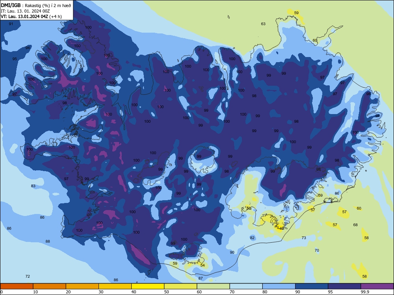This screenshot has width=394, height=295.
Task: Click the humidity value 87 on the map
Action: (x=201, y=278)
